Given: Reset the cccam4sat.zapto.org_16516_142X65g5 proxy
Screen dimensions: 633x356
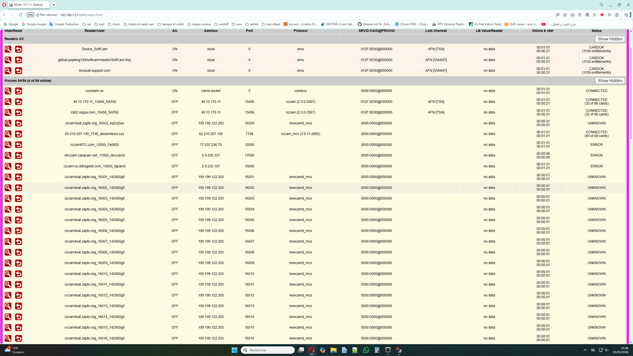Looking at the screenshot, I should [18, 338].
